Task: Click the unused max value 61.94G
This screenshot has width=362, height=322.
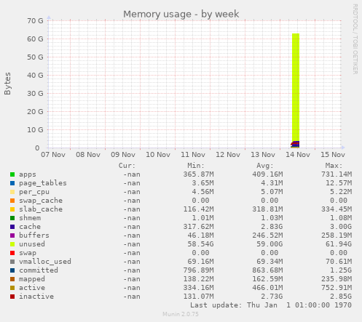Action: [339, 244]
